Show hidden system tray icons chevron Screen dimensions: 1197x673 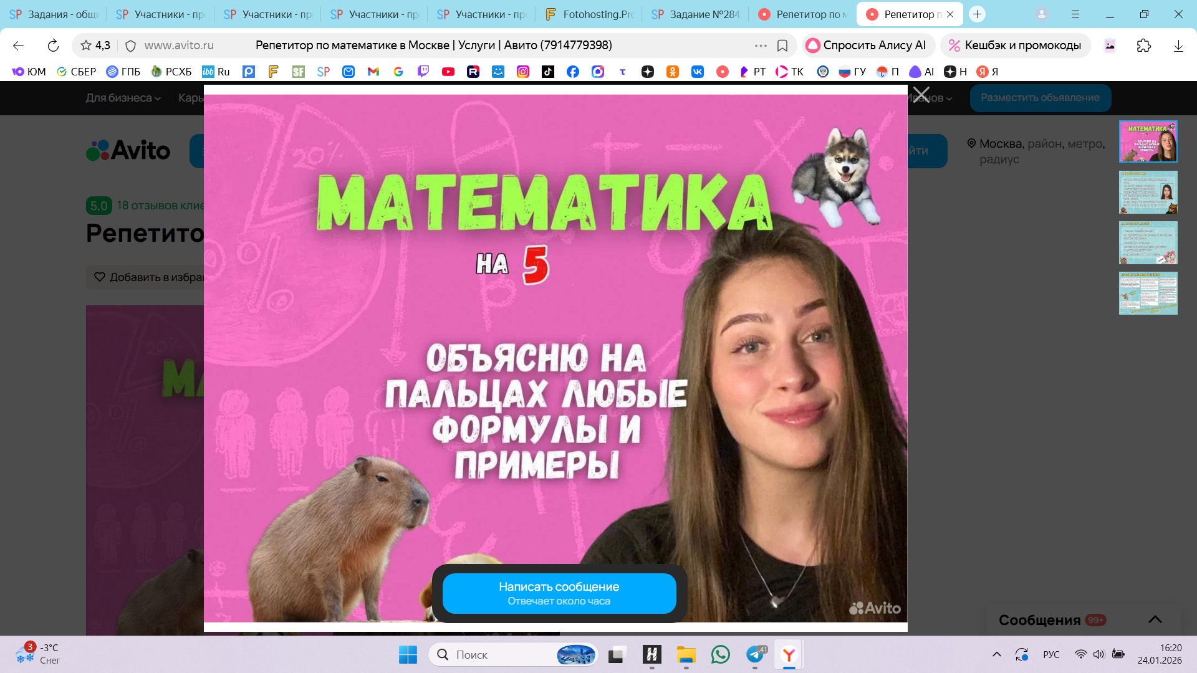pos(996,654)
